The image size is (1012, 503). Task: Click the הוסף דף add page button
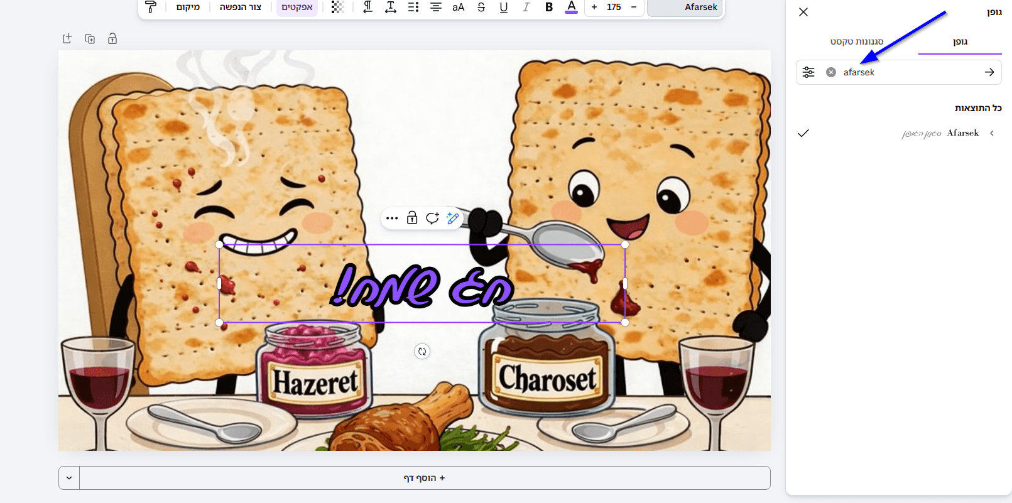click(x=424, y=478)
